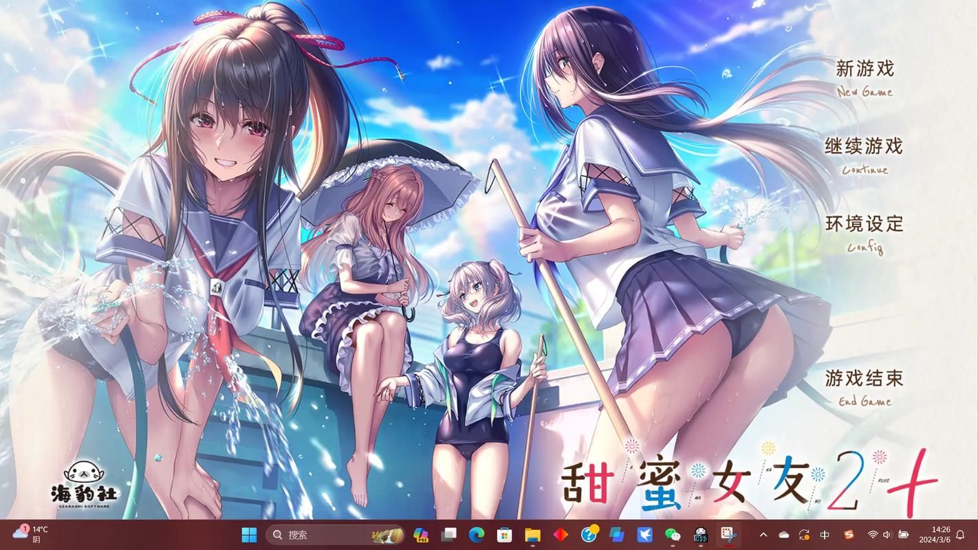Open WeChat from the taskbar
The height and width of the screenshot is (550, 978).
click(x=672, y=534)
